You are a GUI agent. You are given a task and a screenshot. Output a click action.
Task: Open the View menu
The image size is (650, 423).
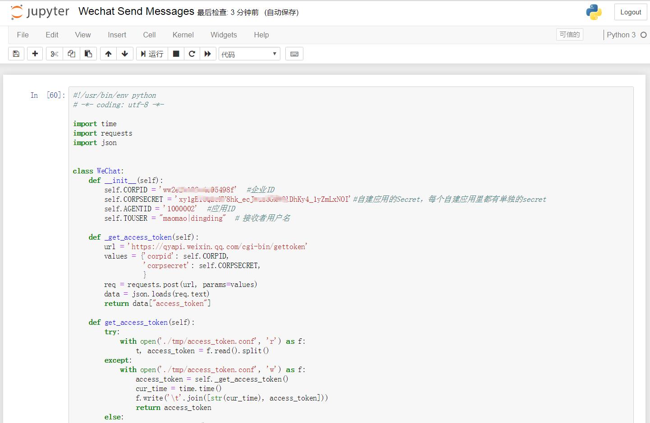[x=83, y=35]
